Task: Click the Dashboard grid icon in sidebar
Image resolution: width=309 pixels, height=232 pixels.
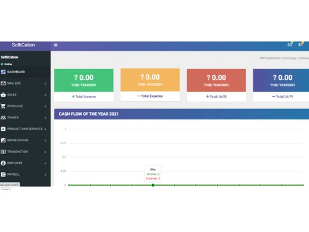Action: 3,72
